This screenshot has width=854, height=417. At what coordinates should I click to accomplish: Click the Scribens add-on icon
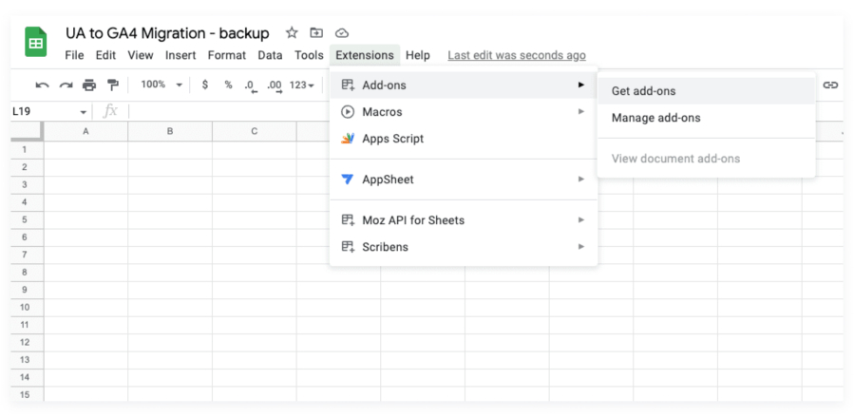pos(348,247)
